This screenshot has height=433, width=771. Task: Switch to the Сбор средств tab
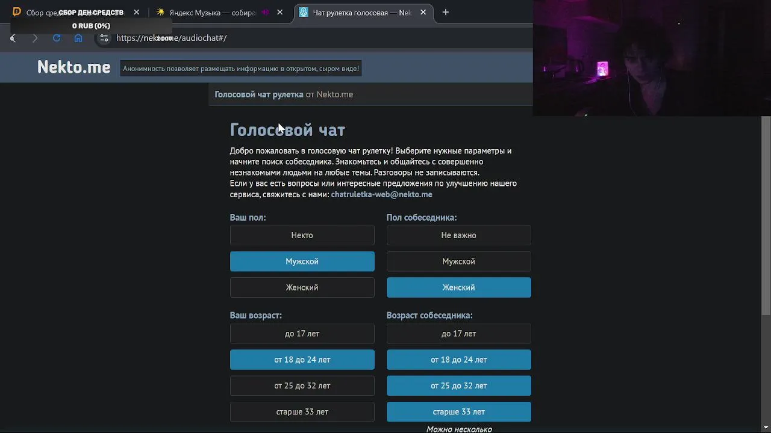pyautogui.click(x=76, y=12)
